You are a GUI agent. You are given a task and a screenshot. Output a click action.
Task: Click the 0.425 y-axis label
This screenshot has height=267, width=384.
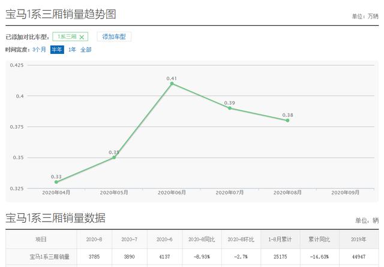point(17,65)
